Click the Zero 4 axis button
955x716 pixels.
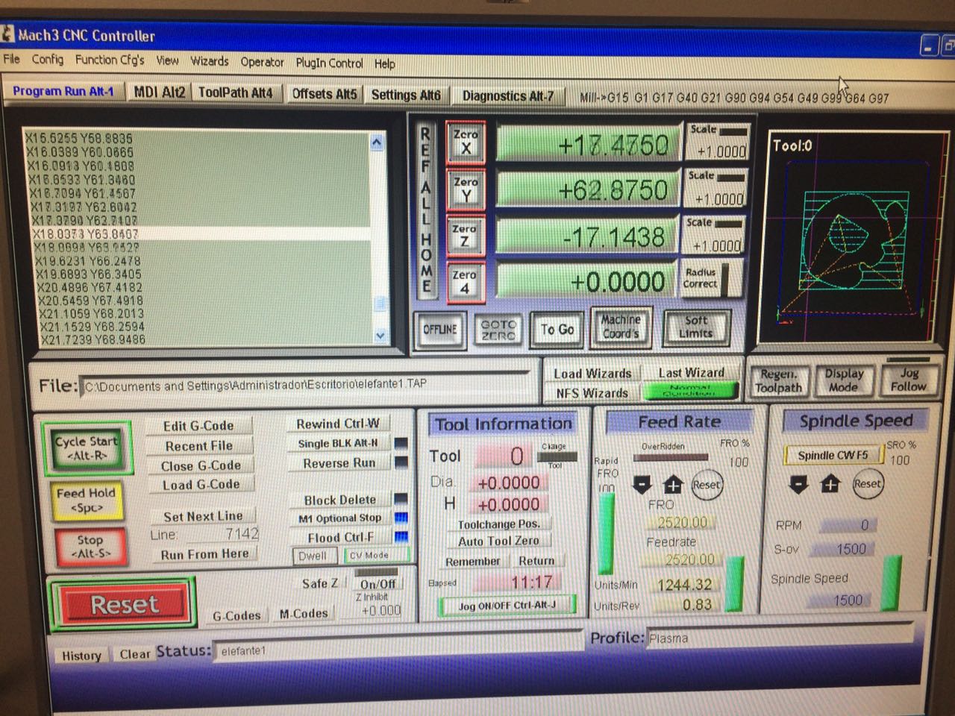tap(464, 282)
